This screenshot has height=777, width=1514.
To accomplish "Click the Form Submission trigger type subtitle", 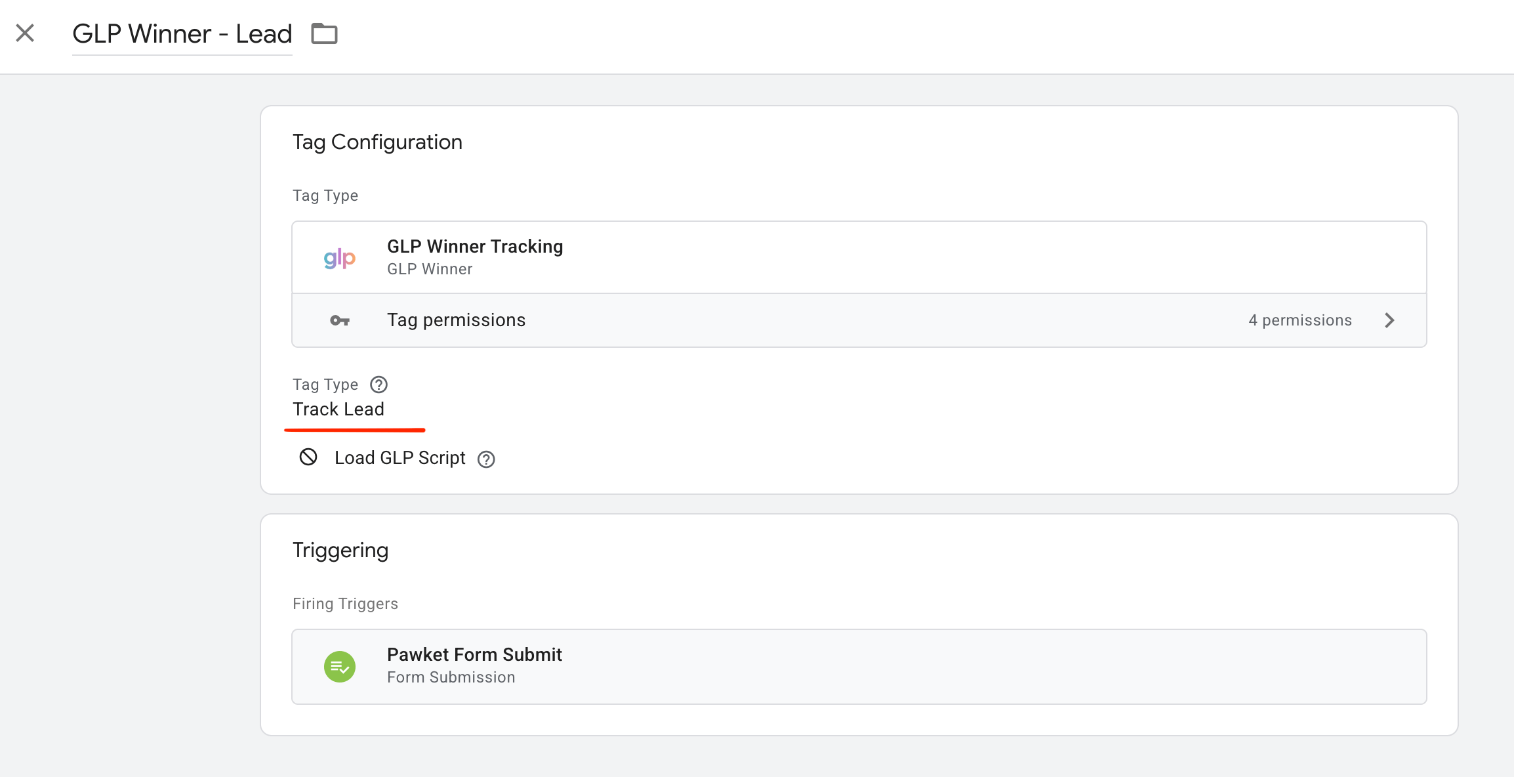I will pos(451,677).
